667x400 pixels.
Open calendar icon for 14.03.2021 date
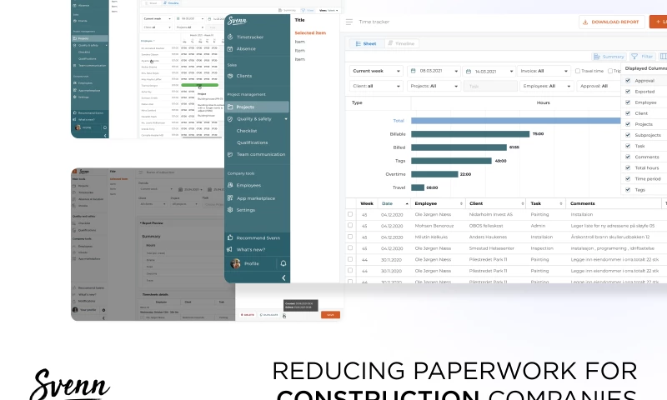[469, 72]
